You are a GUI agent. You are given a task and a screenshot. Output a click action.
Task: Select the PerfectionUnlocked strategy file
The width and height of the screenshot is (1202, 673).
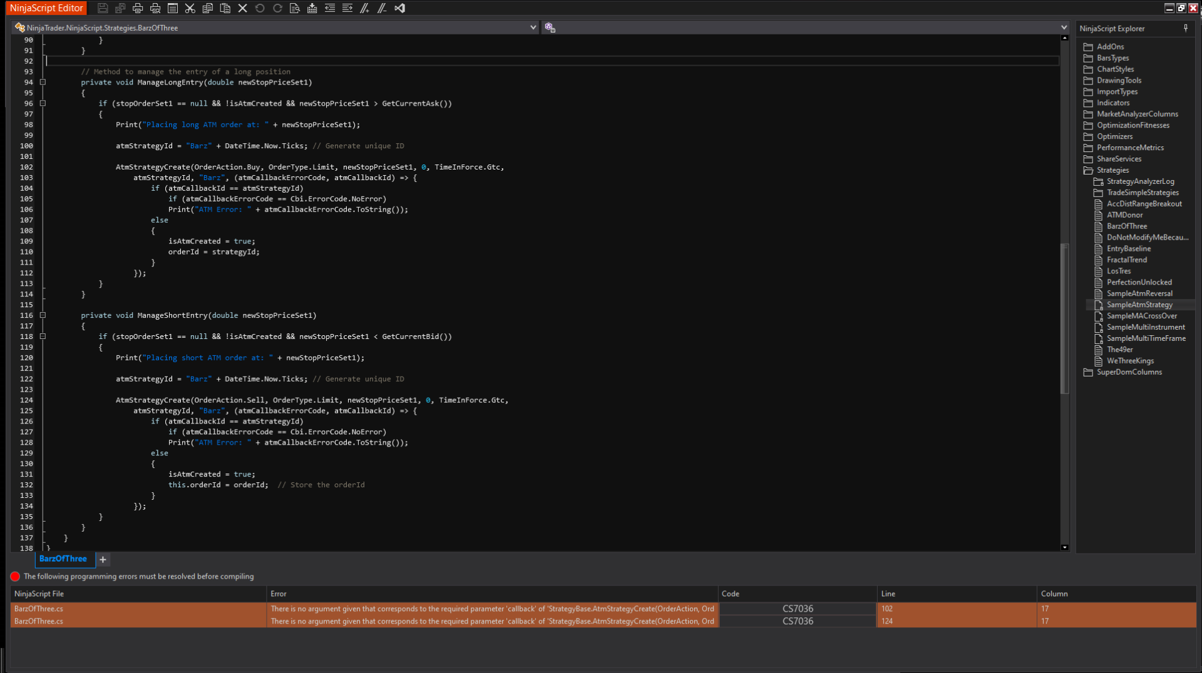click(1139, 283)
